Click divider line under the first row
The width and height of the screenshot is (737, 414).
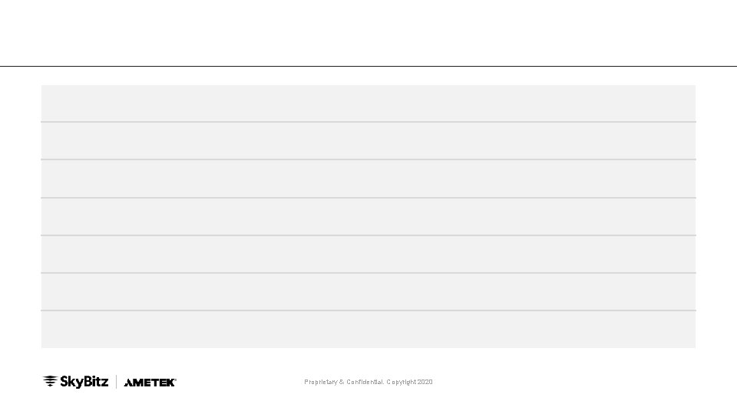click(368, 122)
